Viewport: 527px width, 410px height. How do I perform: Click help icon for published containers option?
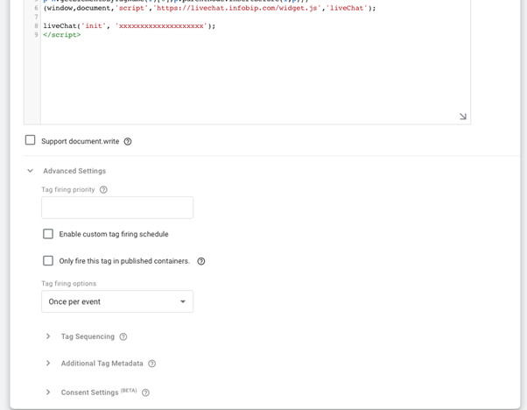(x=201, y=261)
